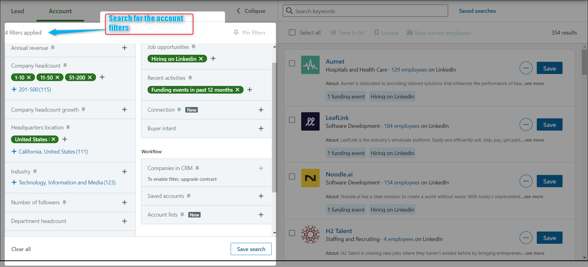Tick the H2 Talent result checkbox

(292, 233)
